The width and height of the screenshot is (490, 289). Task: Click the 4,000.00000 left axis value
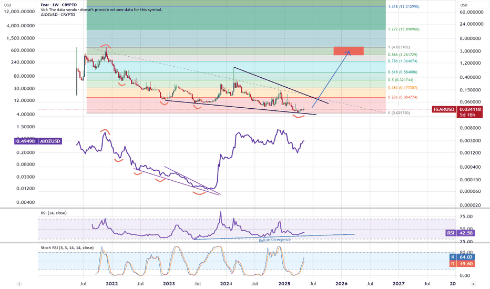point(21,26)
